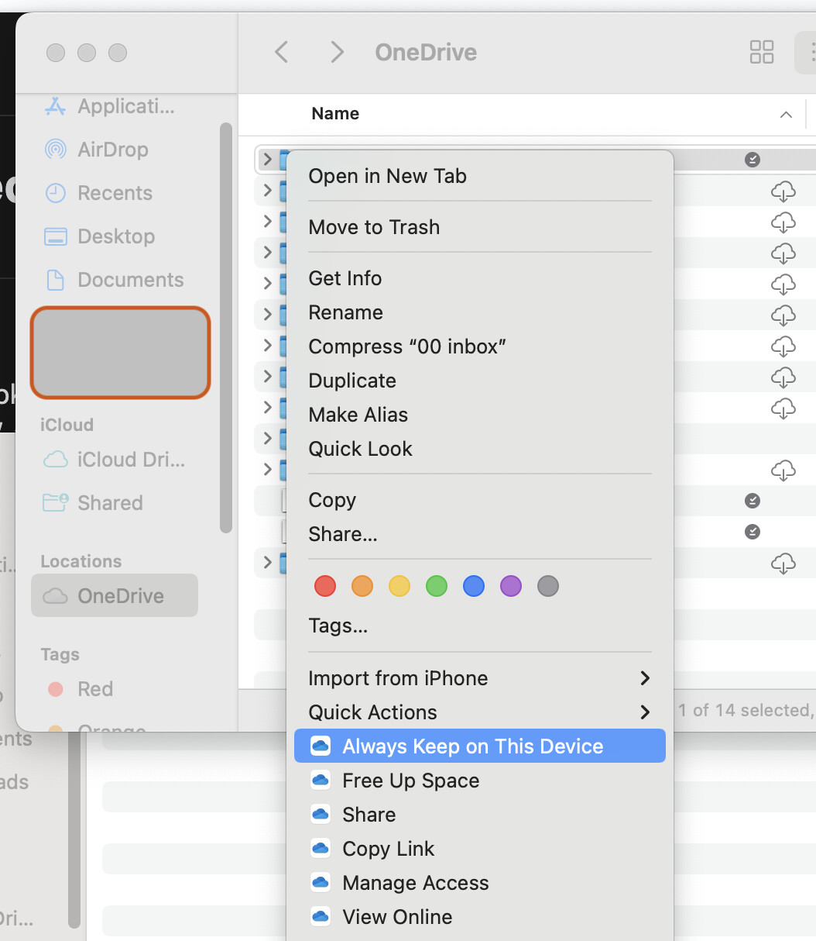Click the Locations section header
816x941 pixels.
click(x=81, y=561)
